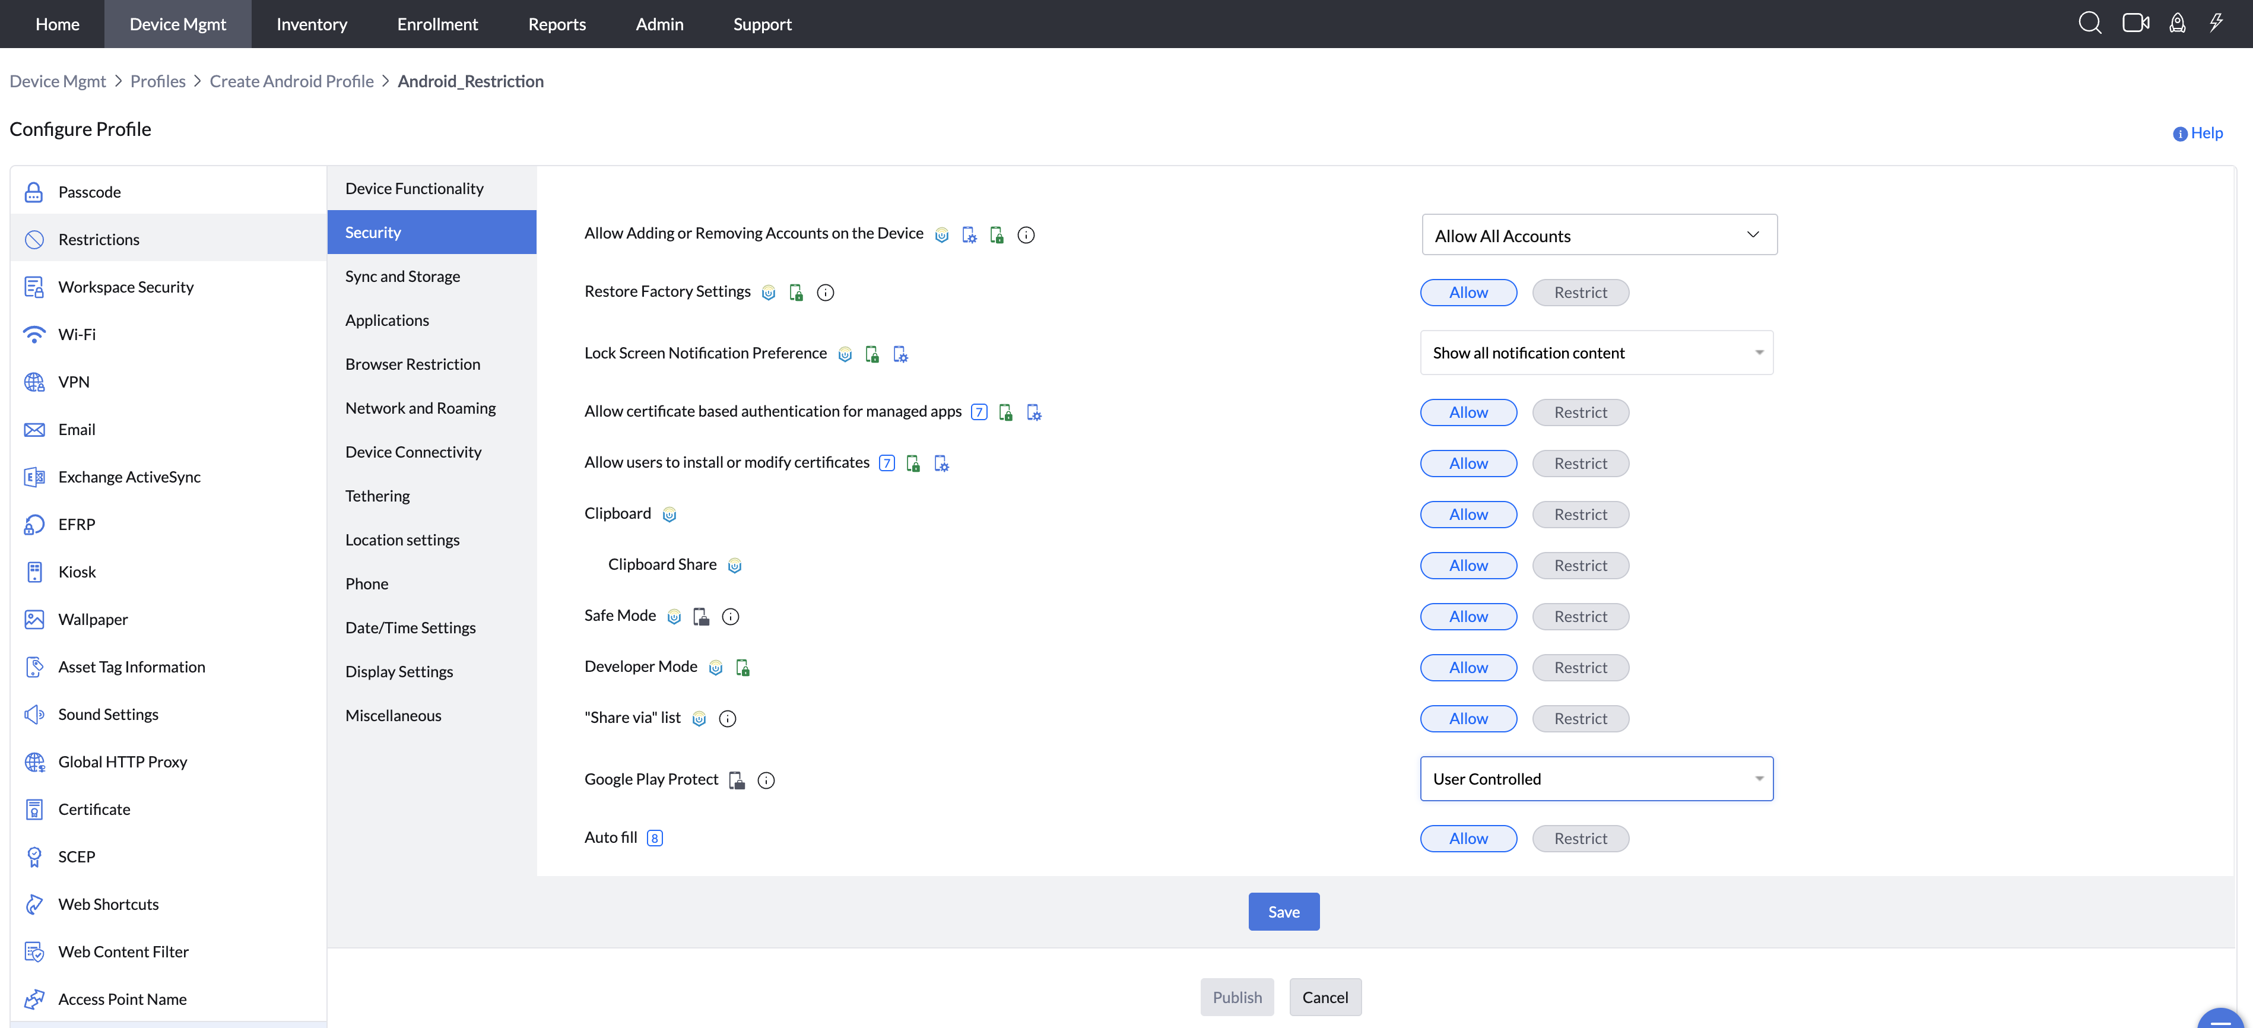Open the Google Play Protect User Controlled dropdown
Viewport: 2253px width, 1028px height.
pyautogui.click(x=1596, y=778)
